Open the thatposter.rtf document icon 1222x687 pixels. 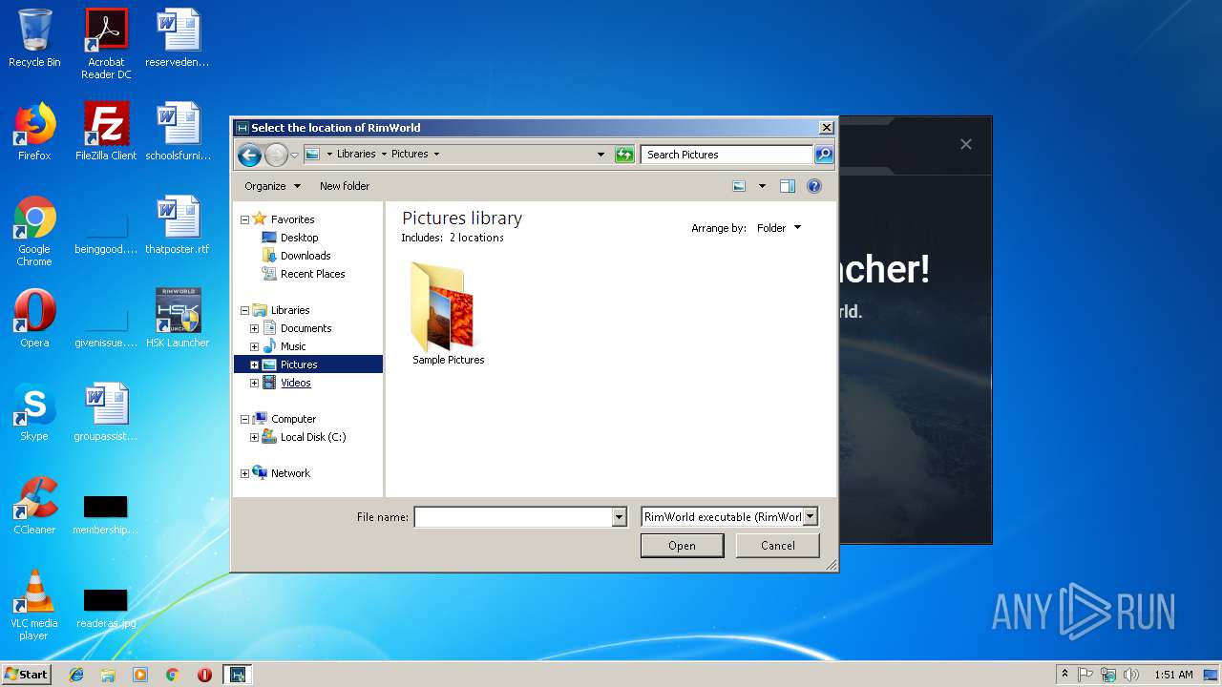(178, 225)
